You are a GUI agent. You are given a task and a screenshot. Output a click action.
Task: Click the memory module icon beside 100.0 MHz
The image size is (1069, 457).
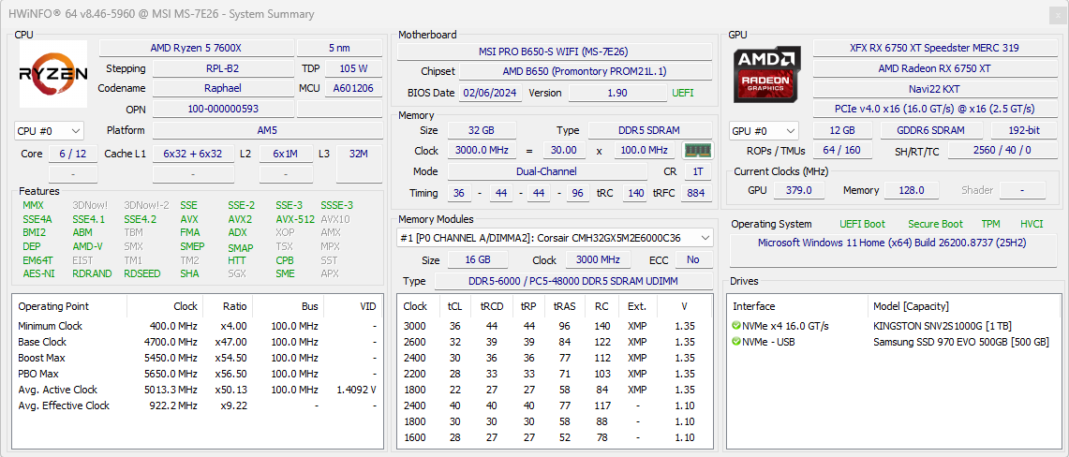pos(696,151)
